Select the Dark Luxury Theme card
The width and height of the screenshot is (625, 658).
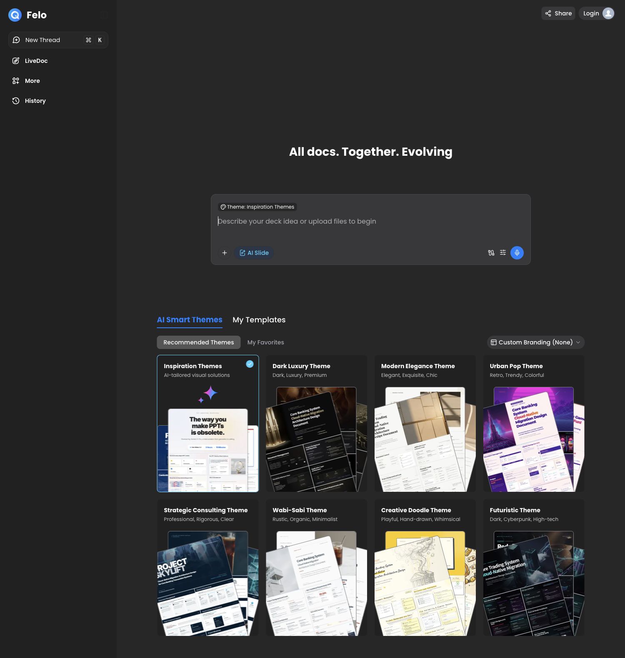tap(317, 424)
